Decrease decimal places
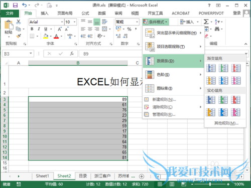This screenshot has height=188, width=251. click(x=125, y=36)
